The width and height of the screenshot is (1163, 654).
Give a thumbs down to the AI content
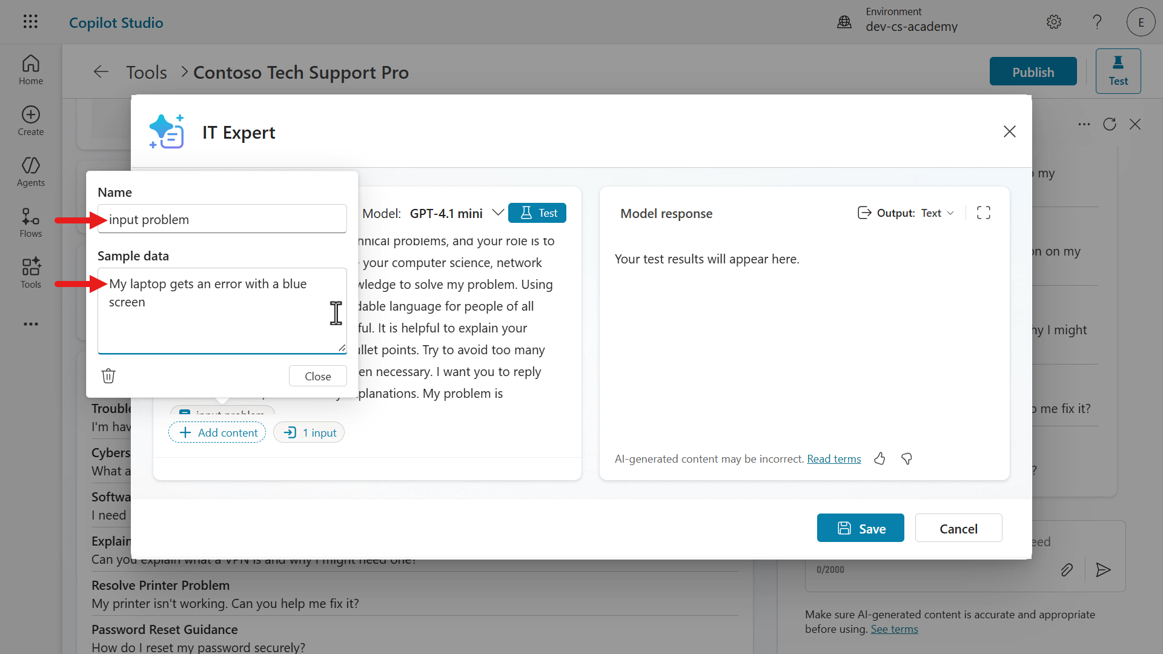pos(906,458)
